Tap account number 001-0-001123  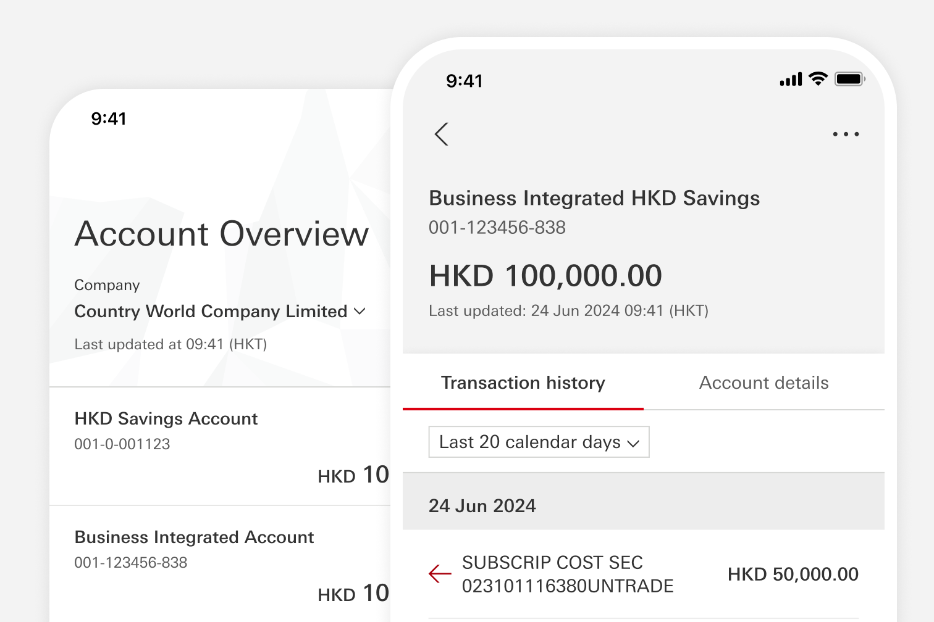tap(122, 444)
